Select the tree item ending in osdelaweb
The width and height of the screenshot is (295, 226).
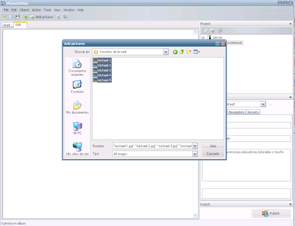(235, 43)
